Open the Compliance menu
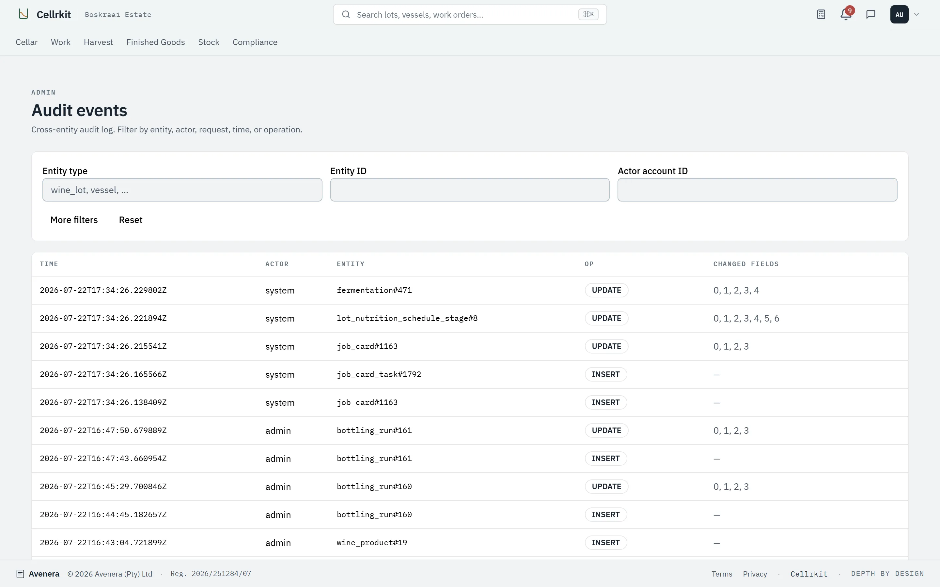Screen dimensions: 940x587 pos(255,42)
